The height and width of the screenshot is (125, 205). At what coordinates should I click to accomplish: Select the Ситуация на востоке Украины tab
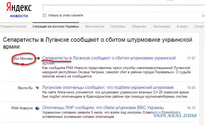[56, 27]
